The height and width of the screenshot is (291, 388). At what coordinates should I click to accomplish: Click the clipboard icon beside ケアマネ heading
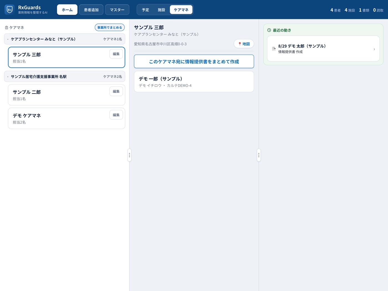7,28
